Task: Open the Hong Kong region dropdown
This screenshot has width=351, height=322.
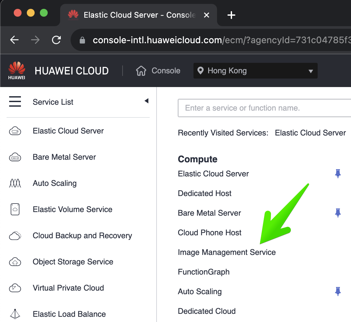Action: click(256, 71)
